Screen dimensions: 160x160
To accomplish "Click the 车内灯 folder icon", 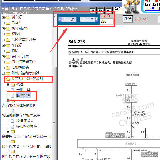I will (8, 45).
